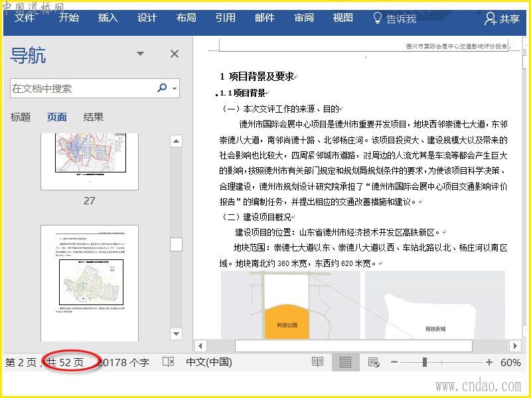
Task: Open the 插入 ribbon tab
Action: pos(108,19)
